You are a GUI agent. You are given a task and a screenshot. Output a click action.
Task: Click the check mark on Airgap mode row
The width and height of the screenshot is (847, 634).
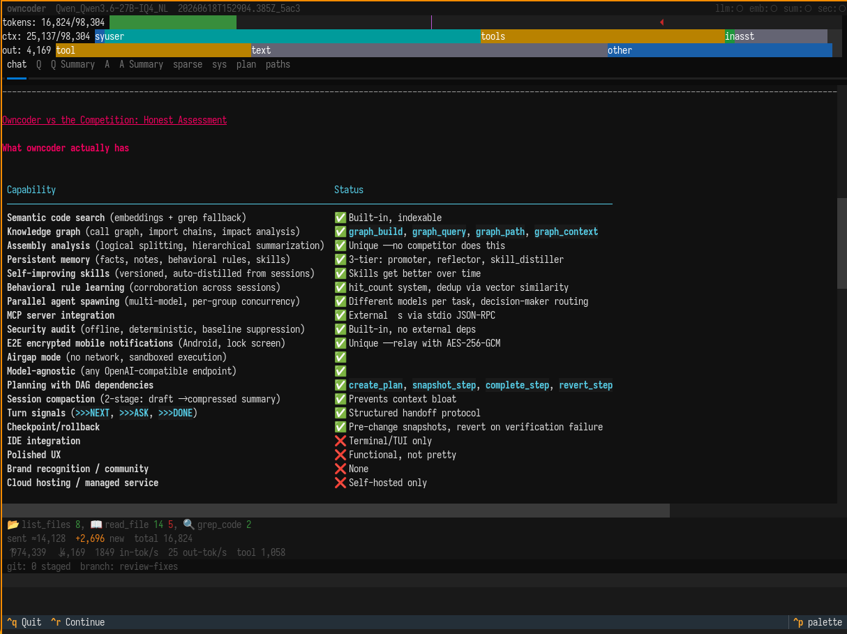coord(340,357)
